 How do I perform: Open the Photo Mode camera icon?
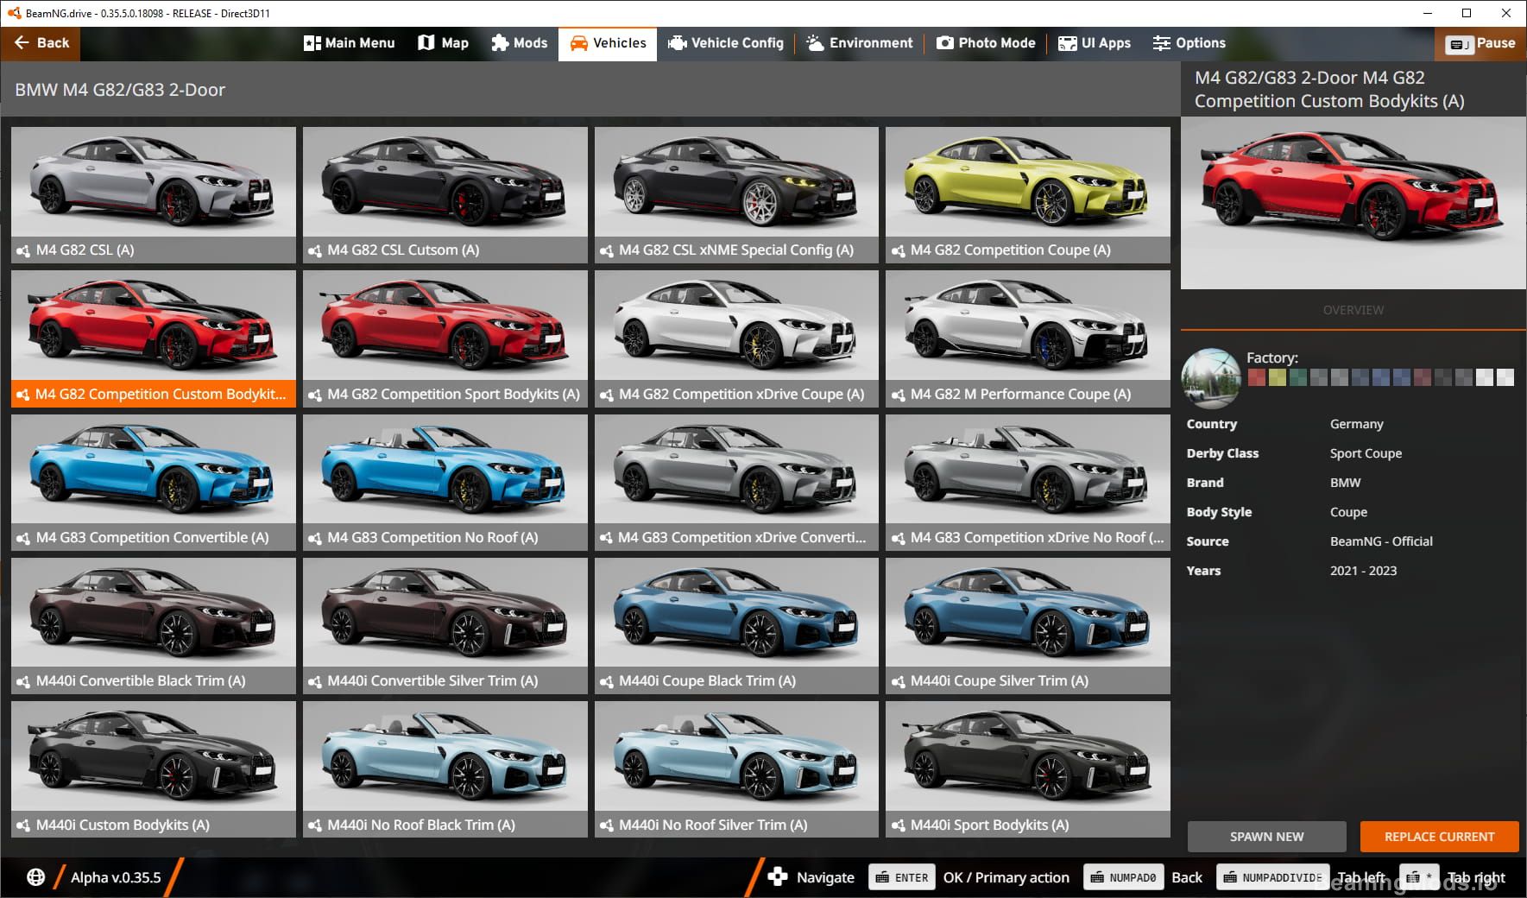(945, 43)
